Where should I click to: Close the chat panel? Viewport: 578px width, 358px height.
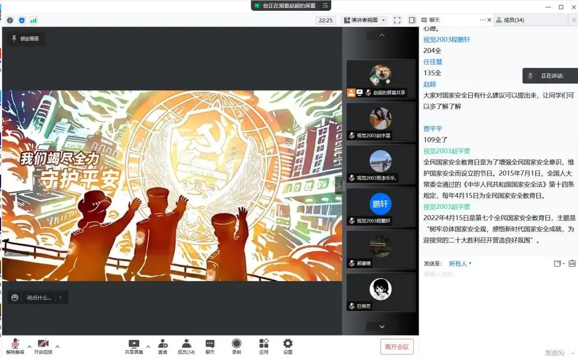[489, 20]
